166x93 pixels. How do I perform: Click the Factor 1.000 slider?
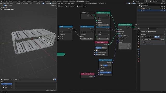pyautogui.click(x=105, y=72)
